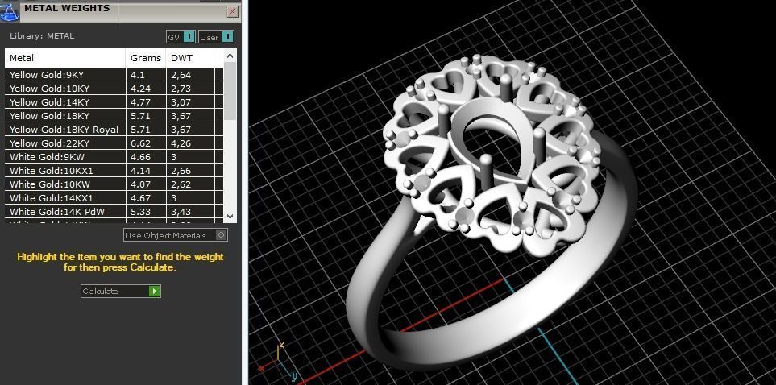Click the metal list scrollbar thumb
Screen dimensions: 776x385
coord(230,90)
